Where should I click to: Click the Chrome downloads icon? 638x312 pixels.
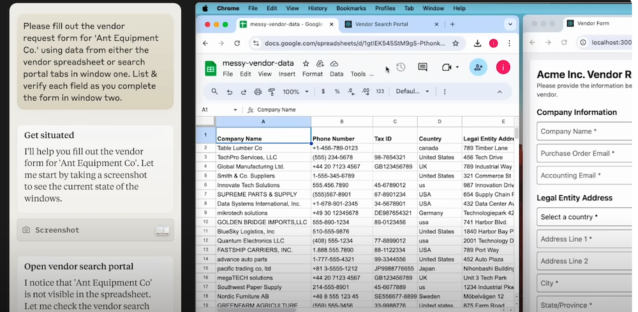(478, 43)
